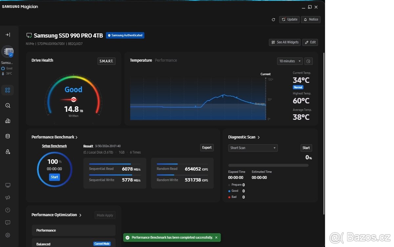Open the 10 minutes time range dropdown
The image size is (394, 247).
coord(290,61)
